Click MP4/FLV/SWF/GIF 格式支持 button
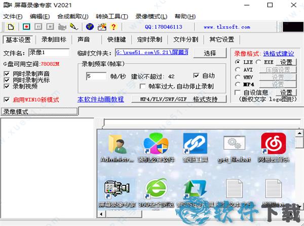Screen dimensions: 304x226 (179, 100)
